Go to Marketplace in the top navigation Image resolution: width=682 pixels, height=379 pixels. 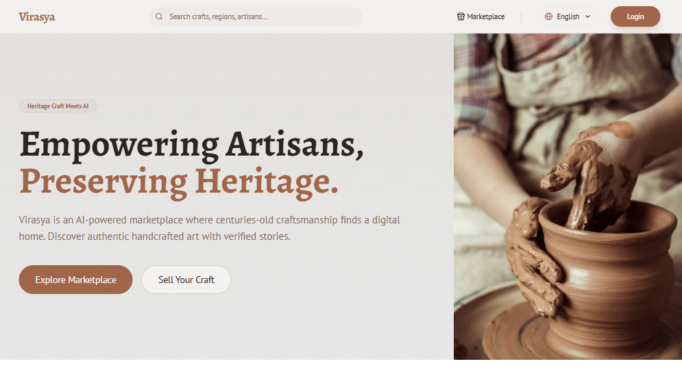(x=480, y=16)
